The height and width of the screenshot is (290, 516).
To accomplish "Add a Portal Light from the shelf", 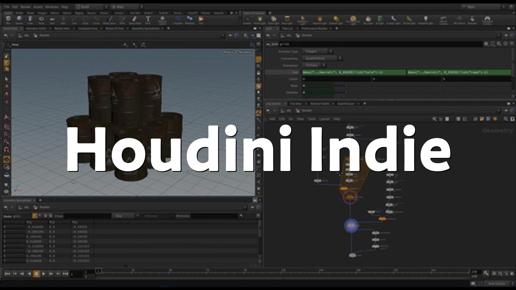I will coord(409,20).
